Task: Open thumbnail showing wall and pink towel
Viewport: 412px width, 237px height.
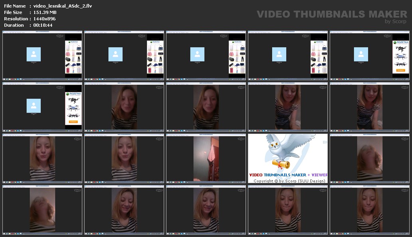Action: (206, 158)
